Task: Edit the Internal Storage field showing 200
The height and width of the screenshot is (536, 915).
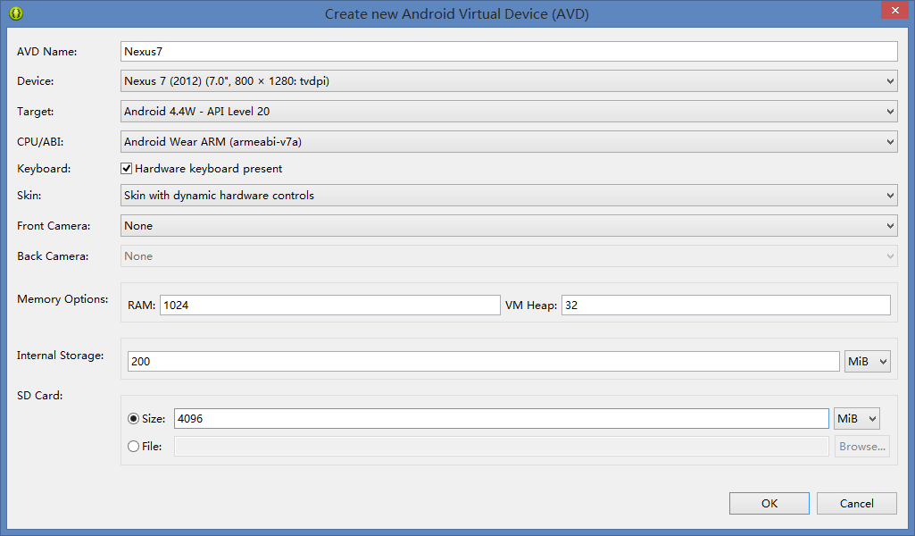Action: [x=483, y=362]
